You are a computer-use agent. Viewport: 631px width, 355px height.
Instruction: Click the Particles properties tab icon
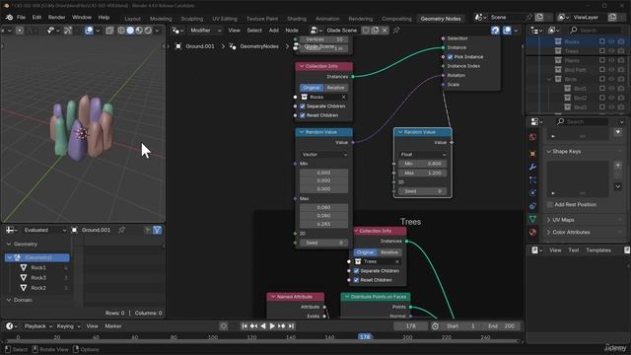point(532,179)
